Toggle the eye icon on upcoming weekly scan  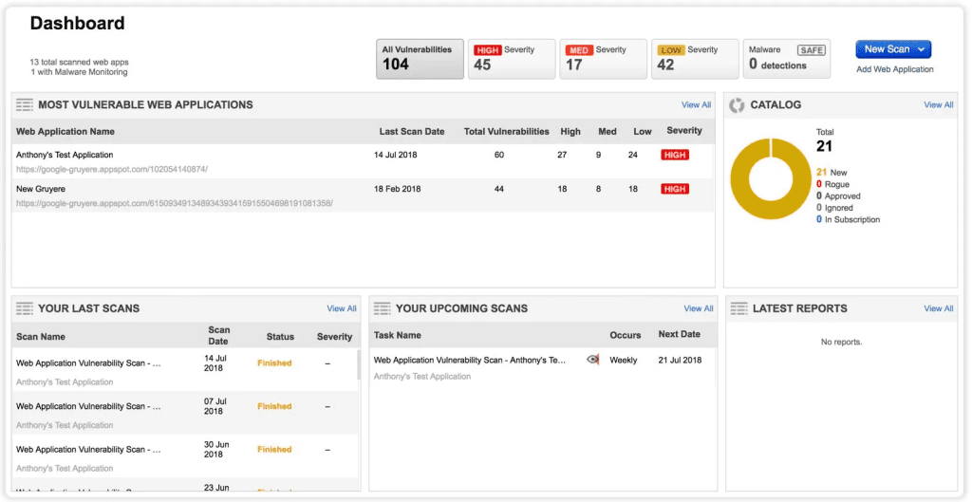click(x=593, y=360)
